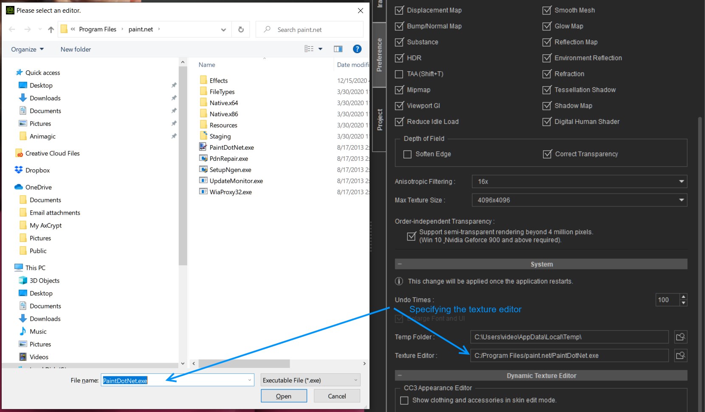Click the change view layout icon
Image resolution: width=705 pixels, height=412 pixels.
(x=309, y=49)
